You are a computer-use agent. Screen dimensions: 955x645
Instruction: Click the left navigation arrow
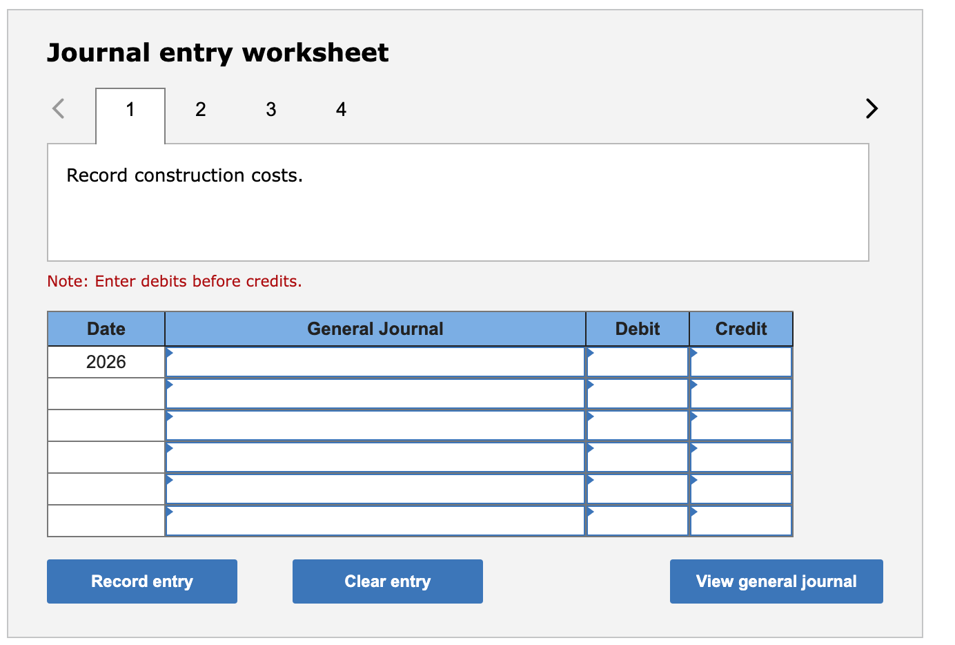(x=59, y=108)
